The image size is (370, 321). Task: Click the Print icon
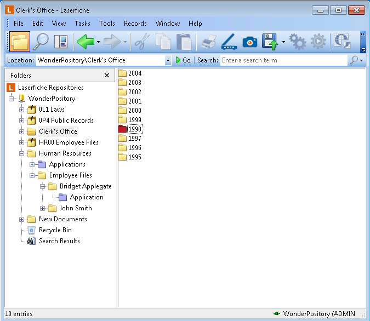coord(209,42)
